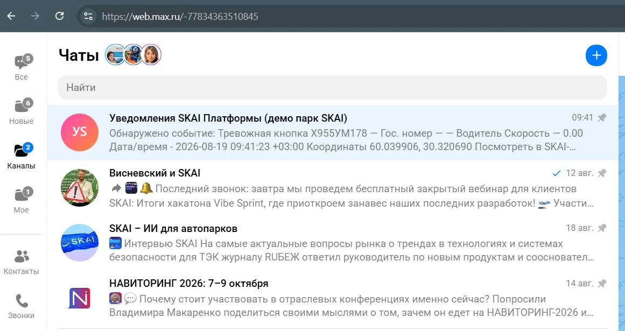Search chats in the Найти field
Image resolution: width=625 pixels, height=331 pixels.
point(333,87)
